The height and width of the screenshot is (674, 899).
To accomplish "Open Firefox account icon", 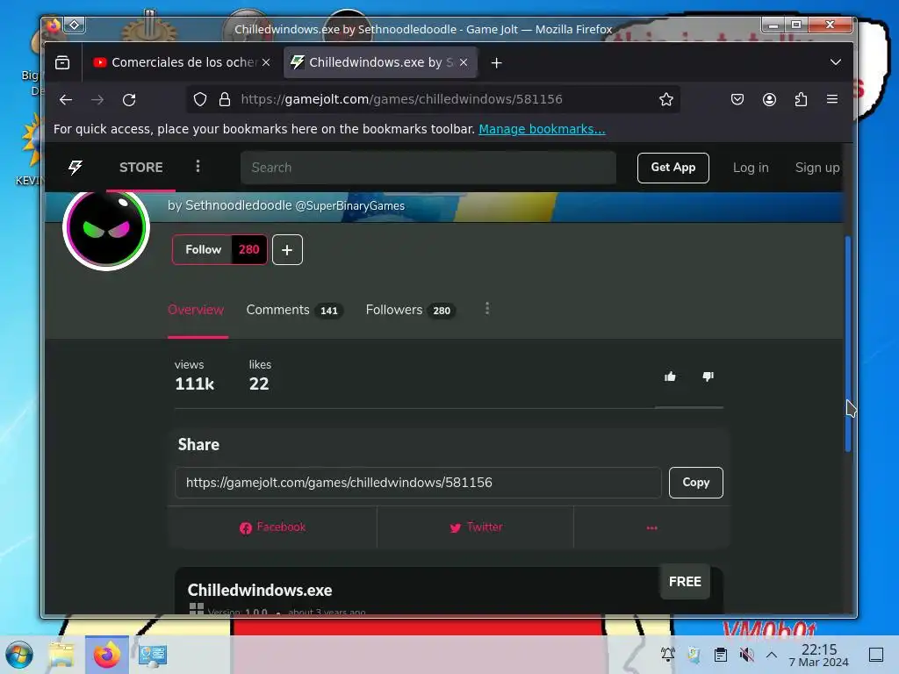I will (769, 100).
